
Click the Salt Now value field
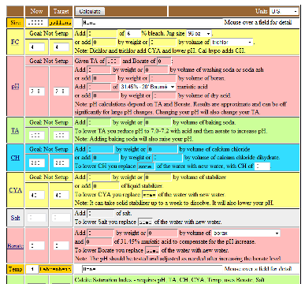coord(36,218)
